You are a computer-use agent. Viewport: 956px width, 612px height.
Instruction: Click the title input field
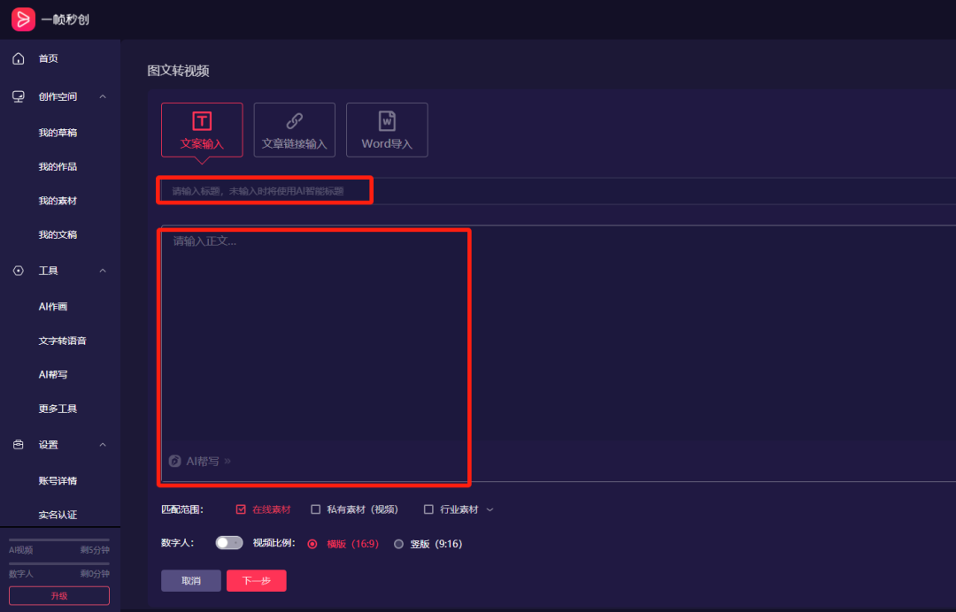tap(265, 189)
